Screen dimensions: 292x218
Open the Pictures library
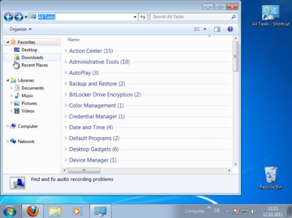tap(29, 103)
